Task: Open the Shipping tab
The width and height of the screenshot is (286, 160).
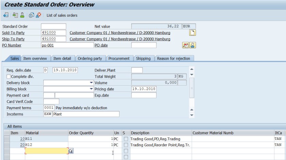Action: (143, 58)
